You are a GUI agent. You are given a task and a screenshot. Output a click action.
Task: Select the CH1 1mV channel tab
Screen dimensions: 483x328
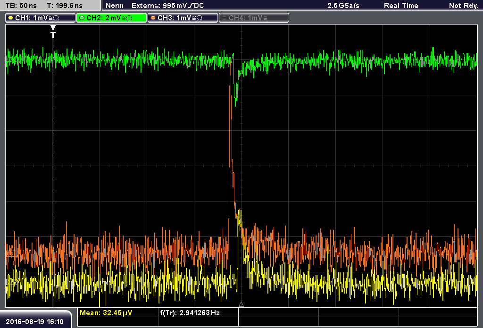click(x=41, y=18)
